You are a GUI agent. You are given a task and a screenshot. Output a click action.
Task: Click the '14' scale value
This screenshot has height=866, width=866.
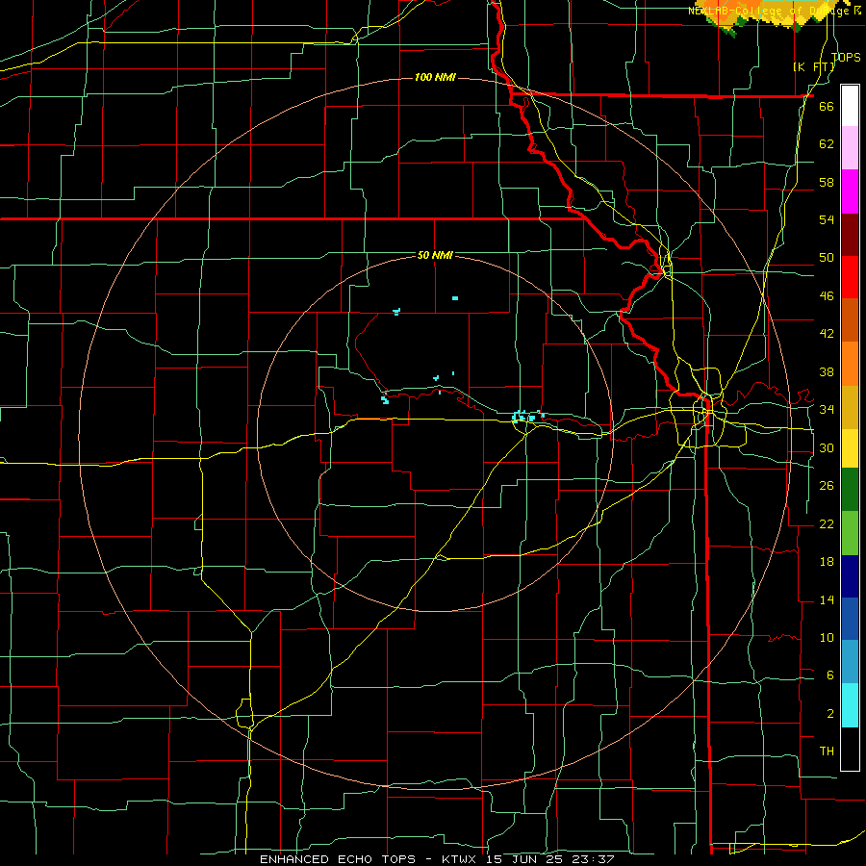[x=827, y=599]
